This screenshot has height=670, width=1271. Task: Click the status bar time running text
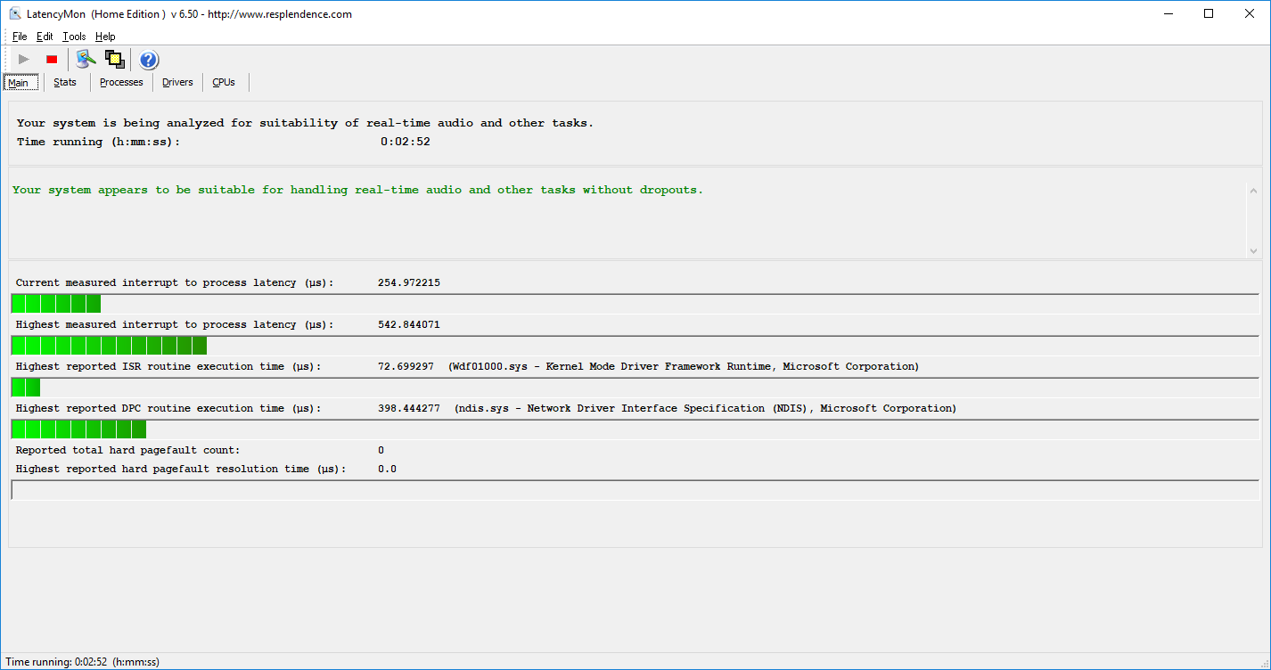click(x=83, y=662)
